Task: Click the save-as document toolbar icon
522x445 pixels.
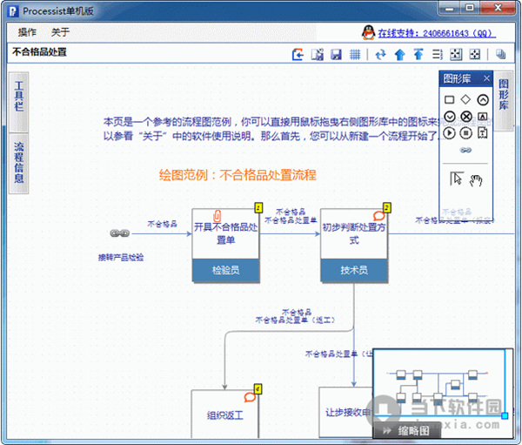Action: 318,54
